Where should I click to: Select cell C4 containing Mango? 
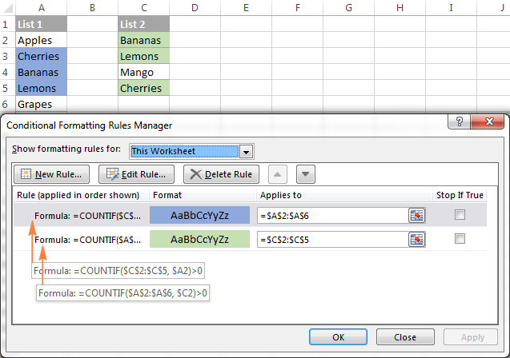(144, 73)
